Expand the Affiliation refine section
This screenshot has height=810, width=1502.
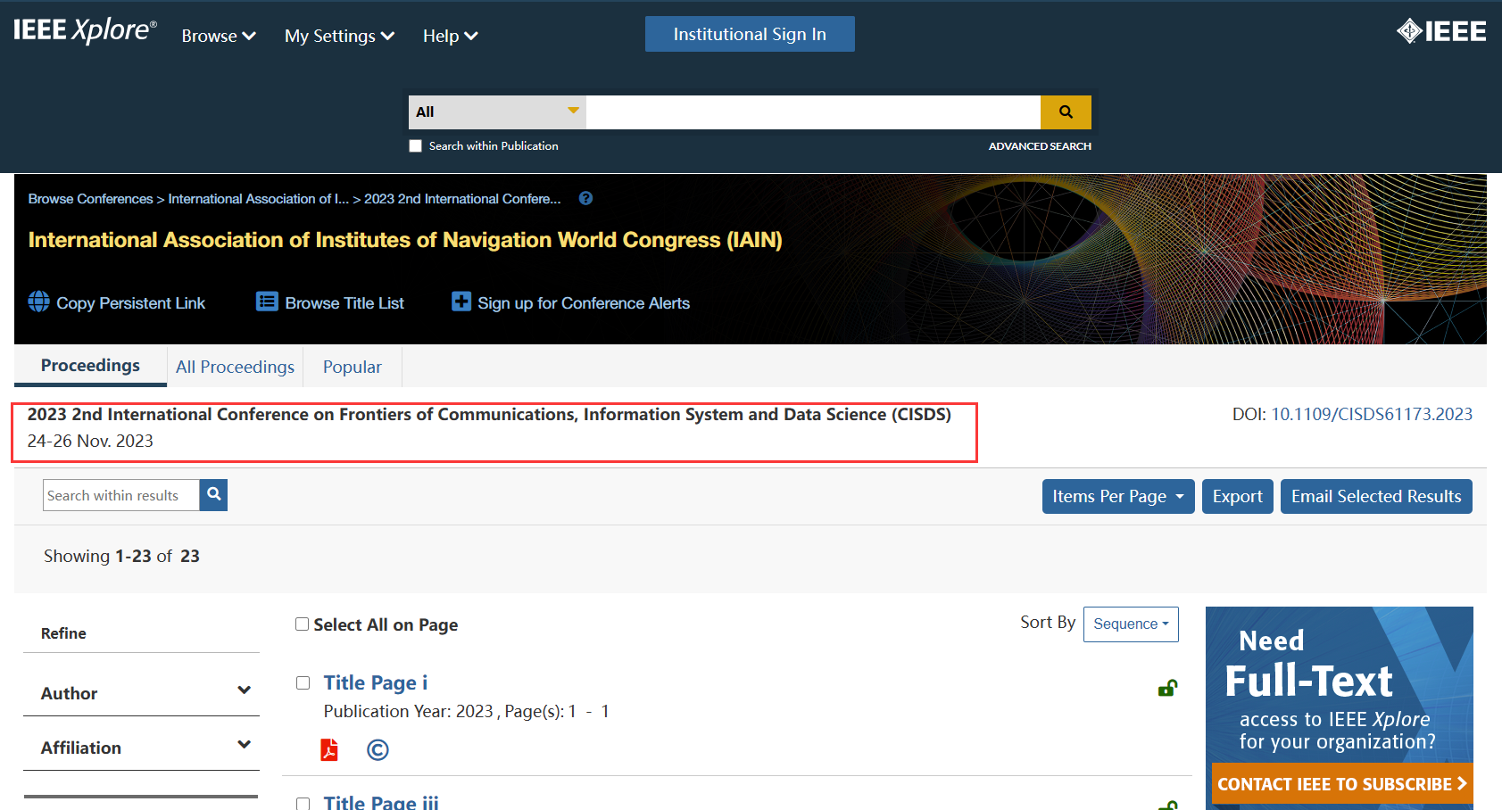141,746
